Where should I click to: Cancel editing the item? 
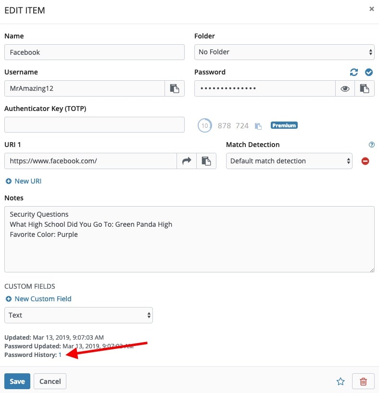(x=50, y=381)
